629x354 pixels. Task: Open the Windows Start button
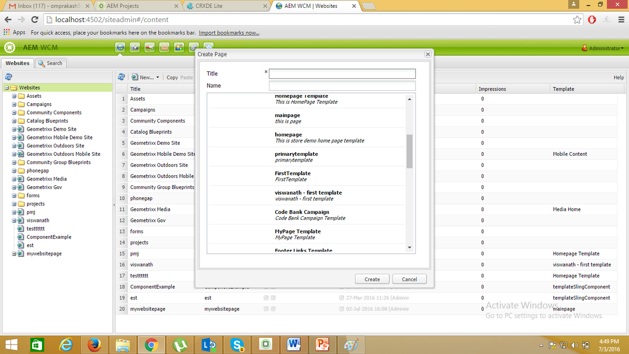click(12, 345)
